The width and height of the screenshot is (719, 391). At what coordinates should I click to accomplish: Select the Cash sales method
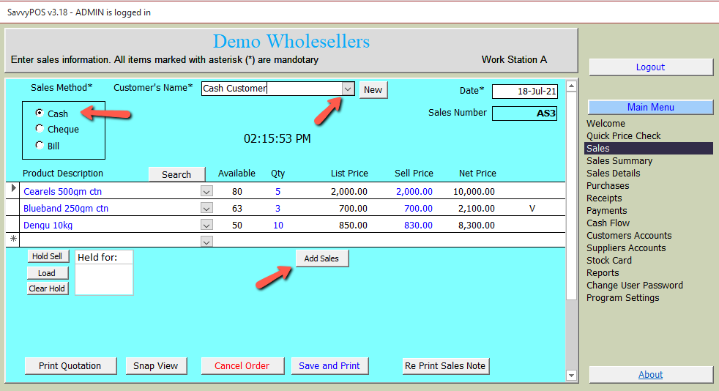click(40, 113)
